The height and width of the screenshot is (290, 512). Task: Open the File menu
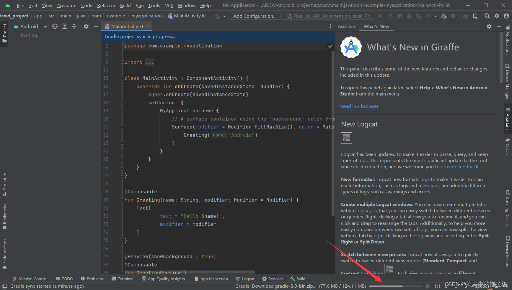(20, 5)
